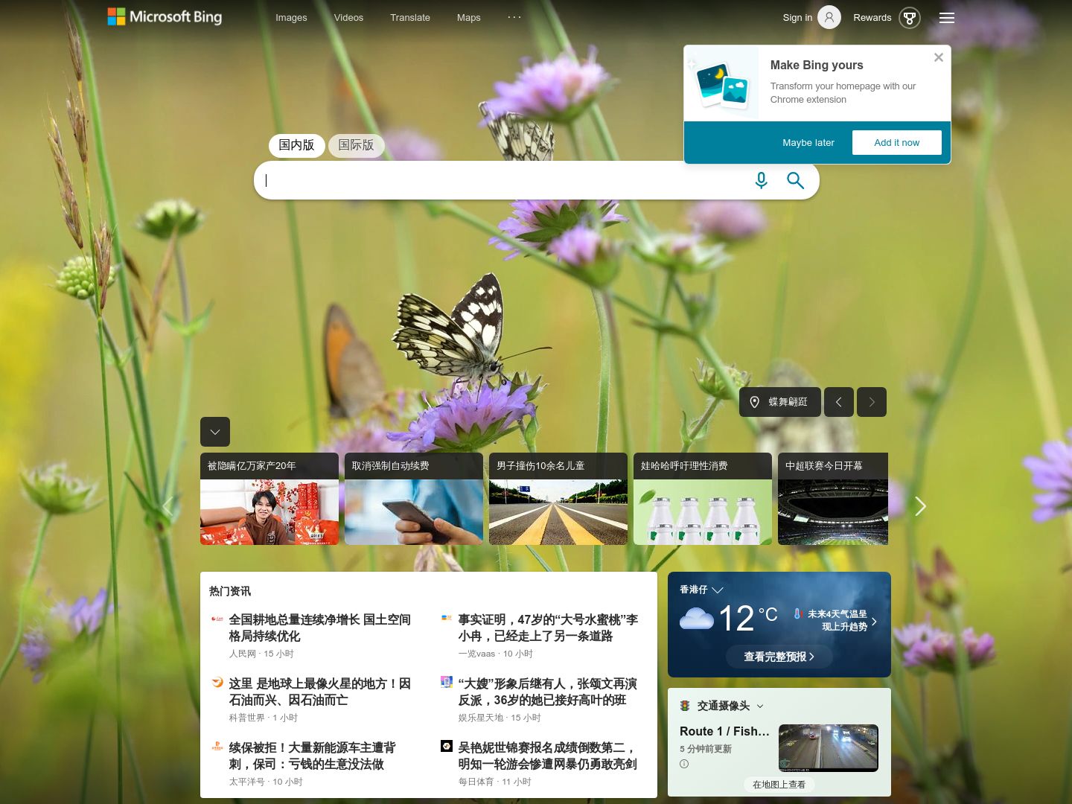Click the Rewards trophy icon

(909, 18)
